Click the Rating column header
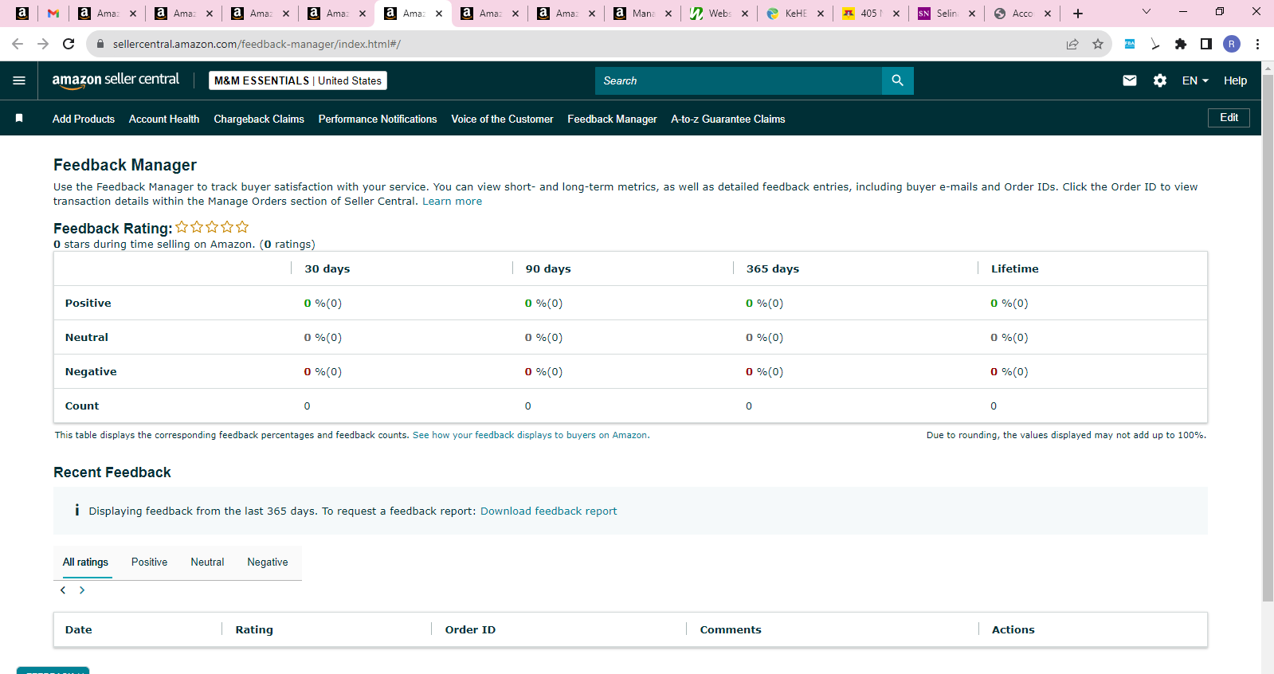Image resolution: width=1274 pixels, height=674 pixels. (x=254, y=629)
